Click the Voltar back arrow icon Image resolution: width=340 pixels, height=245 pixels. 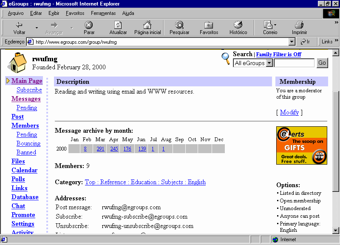(19, 25)
